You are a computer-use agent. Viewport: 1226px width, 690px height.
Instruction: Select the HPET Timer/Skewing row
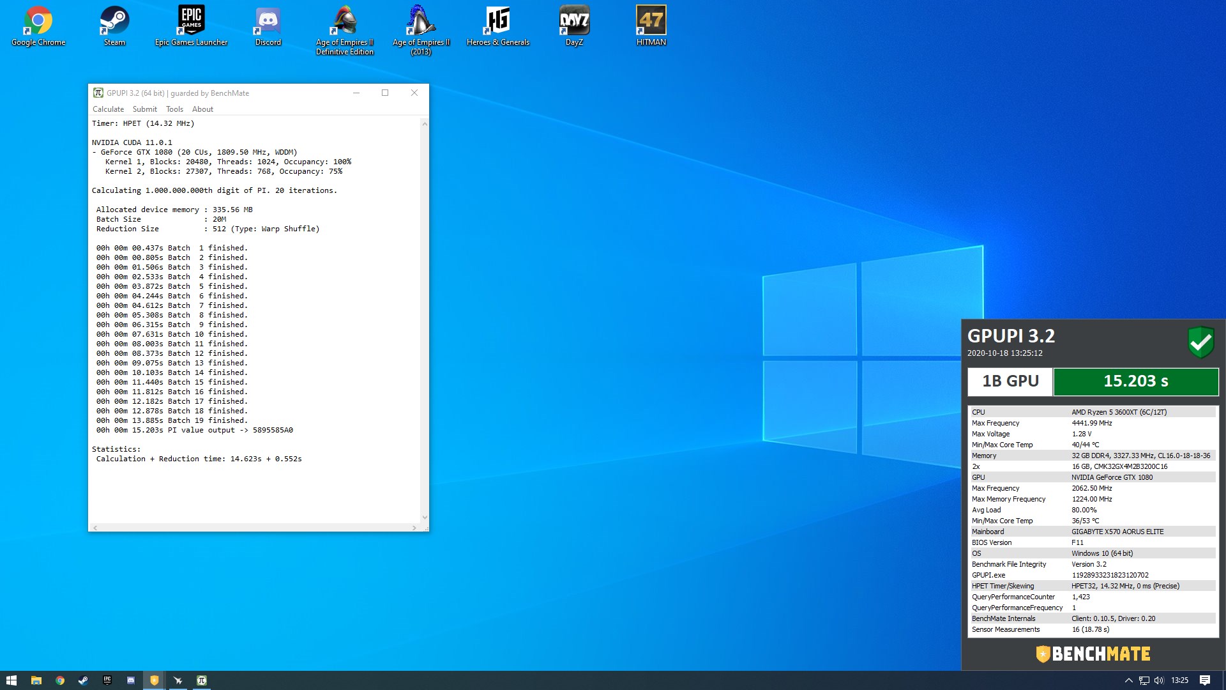1093,586
